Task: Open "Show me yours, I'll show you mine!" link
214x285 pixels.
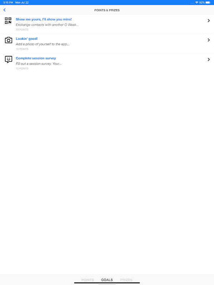Action: 44,19
